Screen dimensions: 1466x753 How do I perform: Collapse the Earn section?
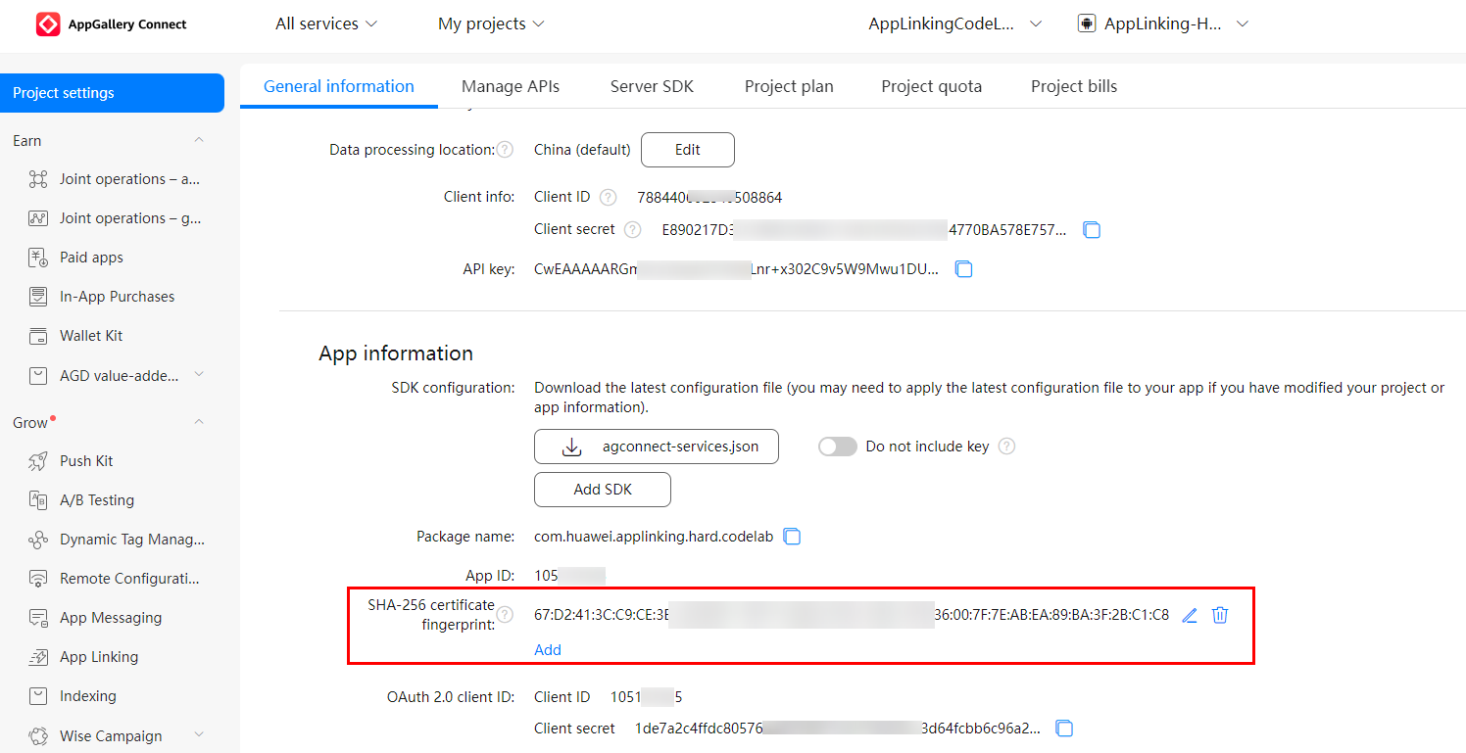(199, 141)
